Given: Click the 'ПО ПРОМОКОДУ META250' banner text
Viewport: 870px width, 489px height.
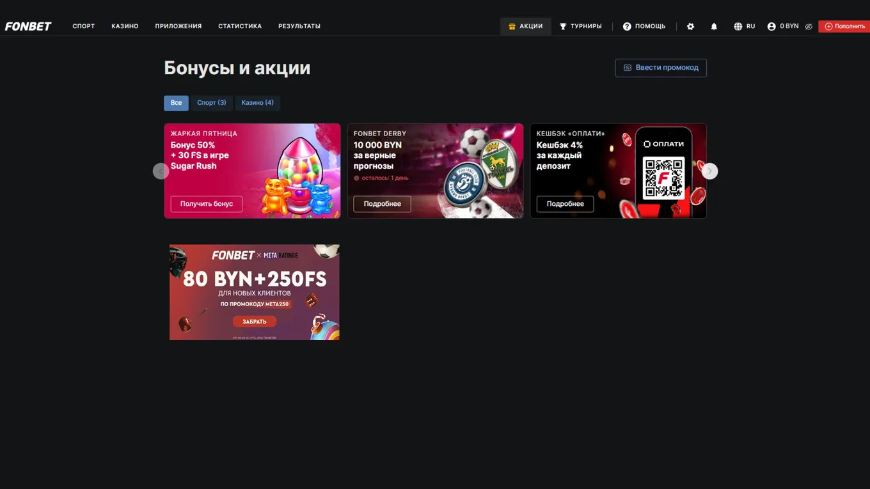Looking at the screenshot, I should (255, 304).
